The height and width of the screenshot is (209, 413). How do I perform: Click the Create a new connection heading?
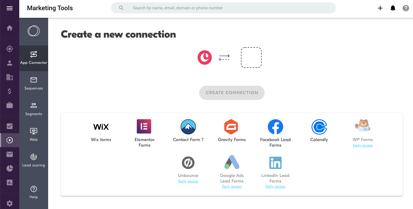(118, 34)
